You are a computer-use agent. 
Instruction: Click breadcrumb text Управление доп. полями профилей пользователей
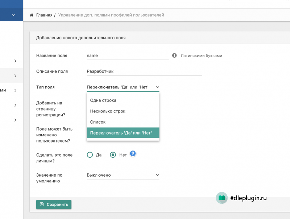pos(111,15)
